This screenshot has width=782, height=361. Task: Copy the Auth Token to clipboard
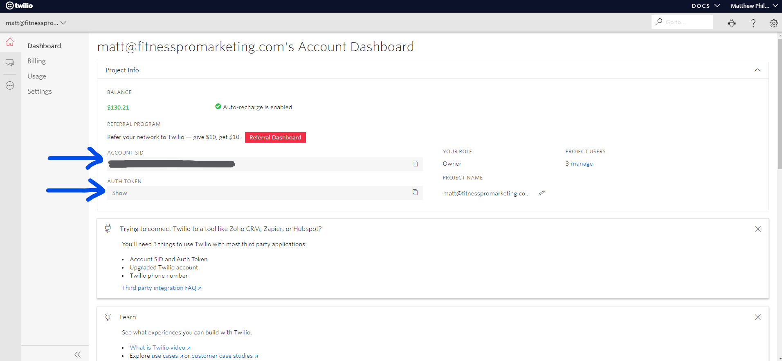415,193
